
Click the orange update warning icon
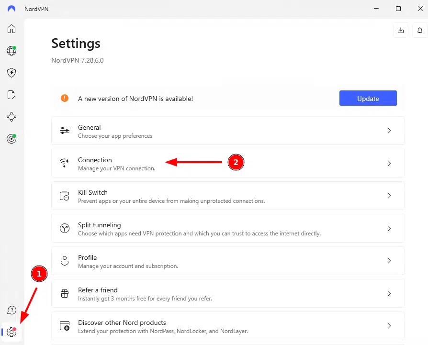click(65, 98)
